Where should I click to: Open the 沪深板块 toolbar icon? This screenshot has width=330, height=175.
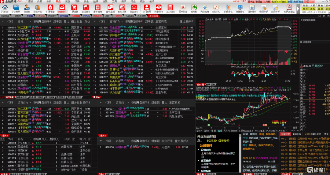coord(16,8)
